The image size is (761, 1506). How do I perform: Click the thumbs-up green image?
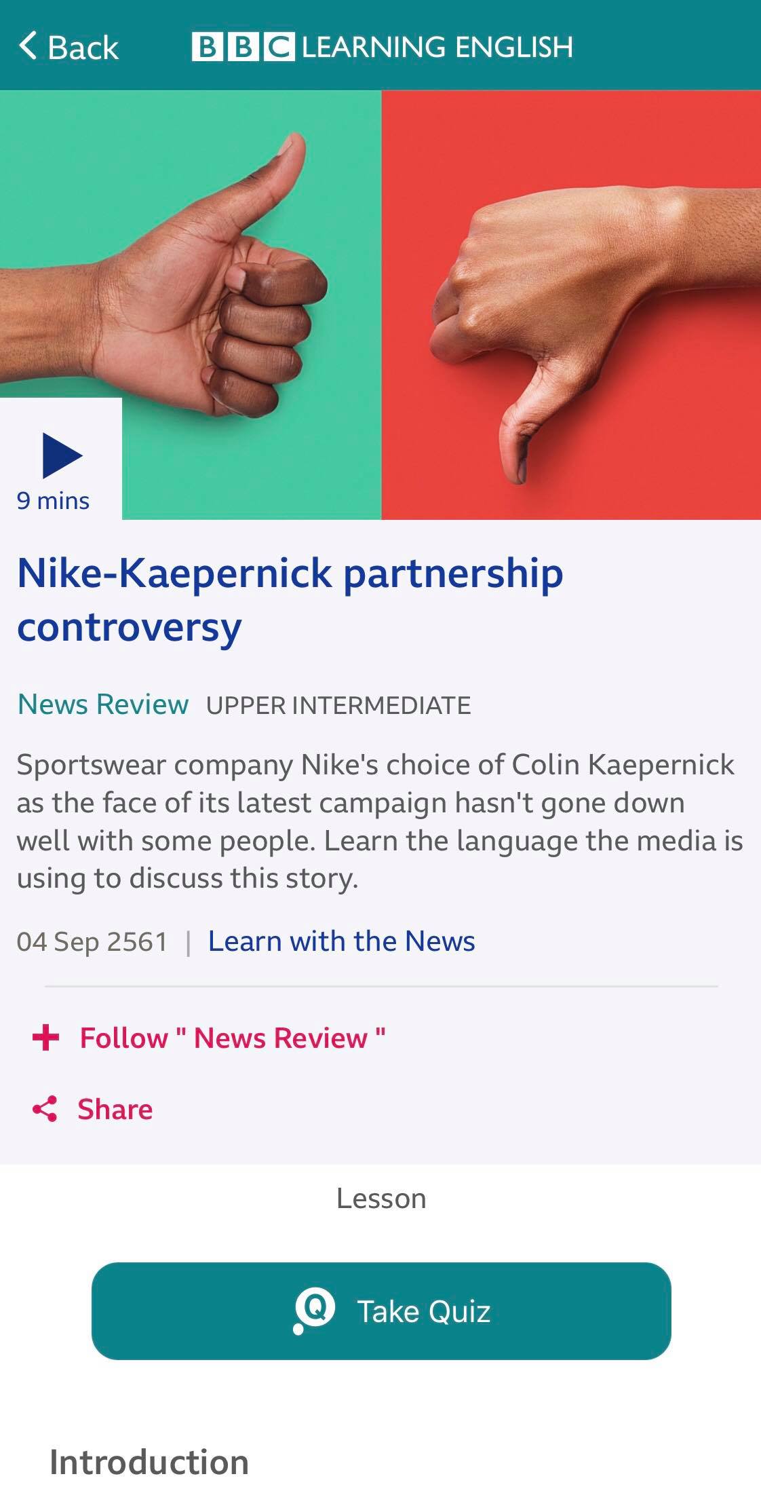coord(191,305)
